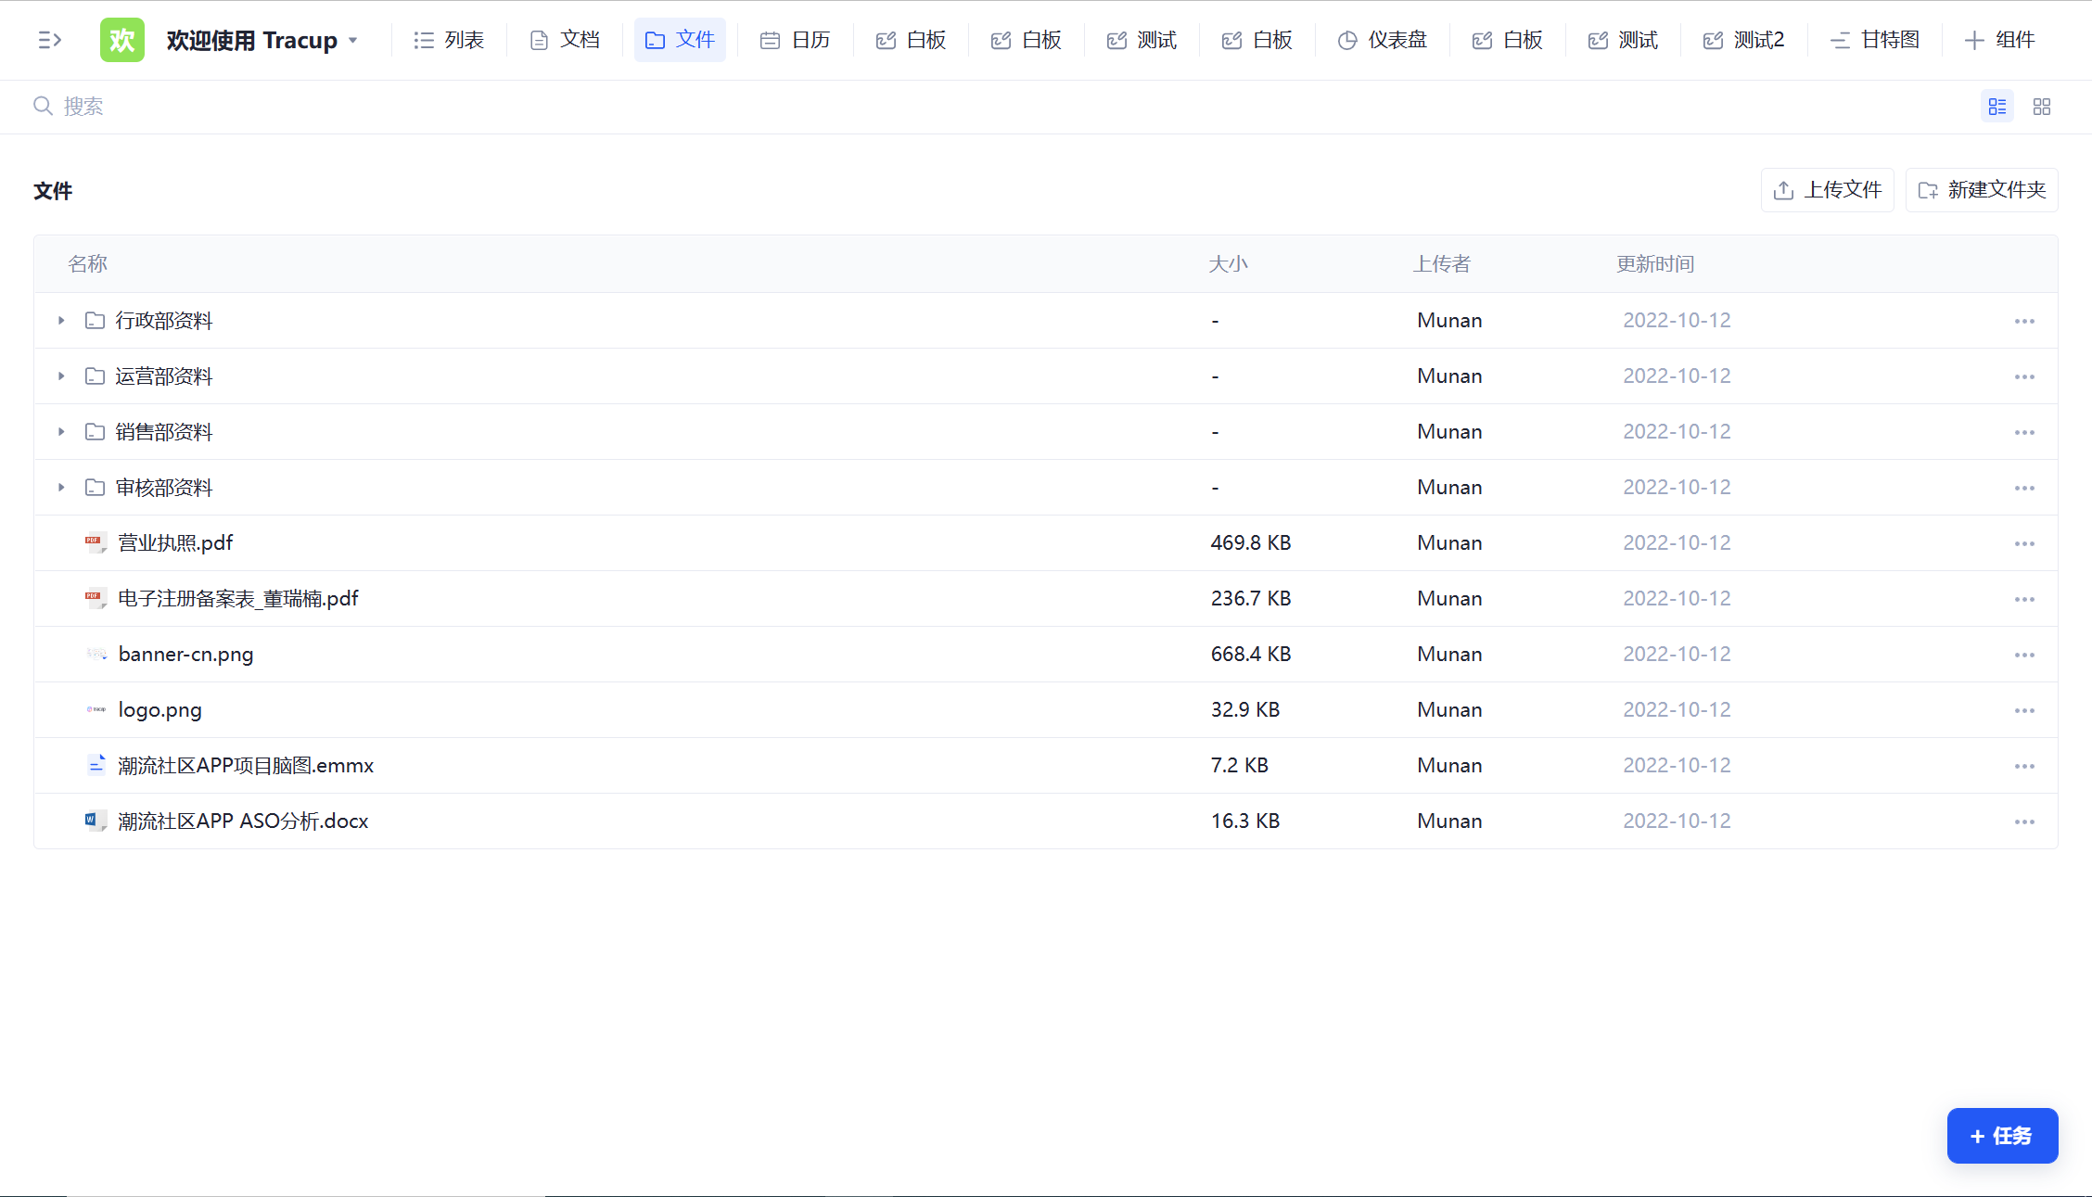Switch to list view layout
Viewport: 2092px width, 1197px height.
1997,107
